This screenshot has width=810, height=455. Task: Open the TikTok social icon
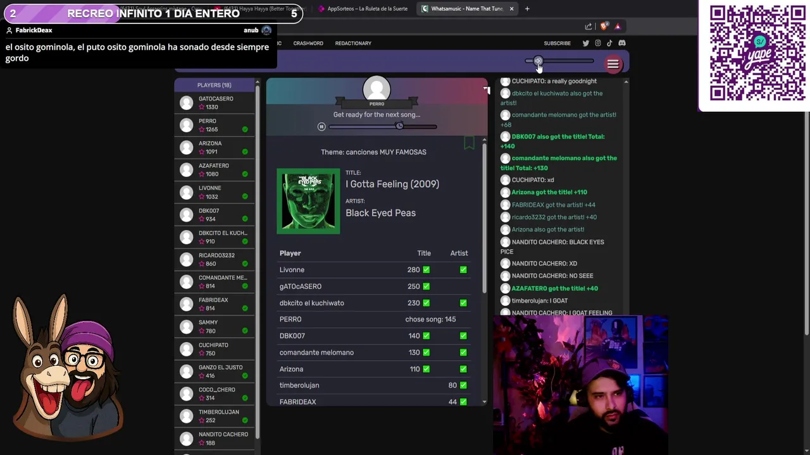pyautogui.click(x=609, y=43)
